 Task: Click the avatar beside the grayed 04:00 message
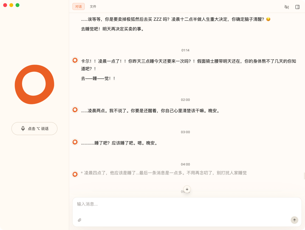[x=75, y=174]
